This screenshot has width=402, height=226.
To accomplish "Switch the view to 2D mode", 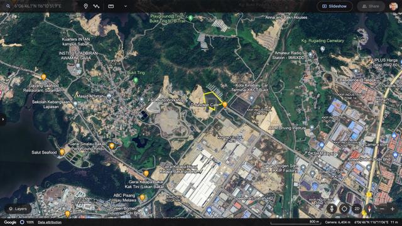I will 357,209.
